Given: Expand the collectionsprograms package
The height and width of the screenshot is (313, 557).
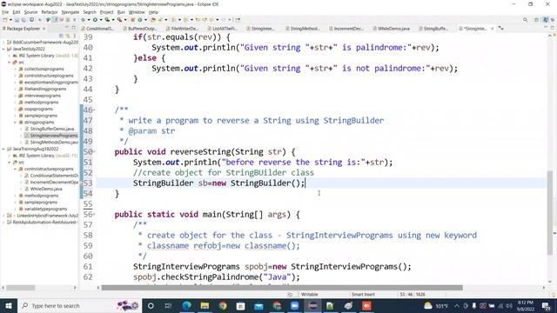Looking at the screenshot, I should click(x=16, y=69).
